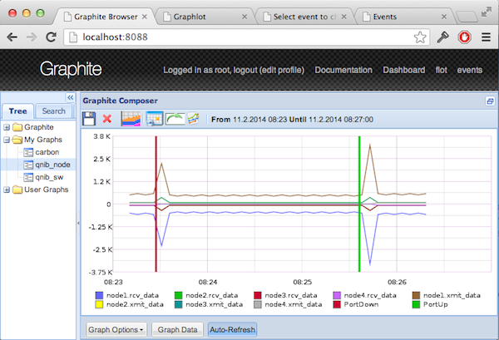Select the carbon saved graph label

point(47,152)
